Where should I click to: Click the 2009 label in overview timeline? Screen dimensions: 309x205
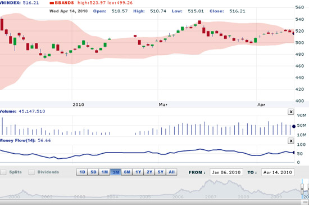[x=276, y=197]
